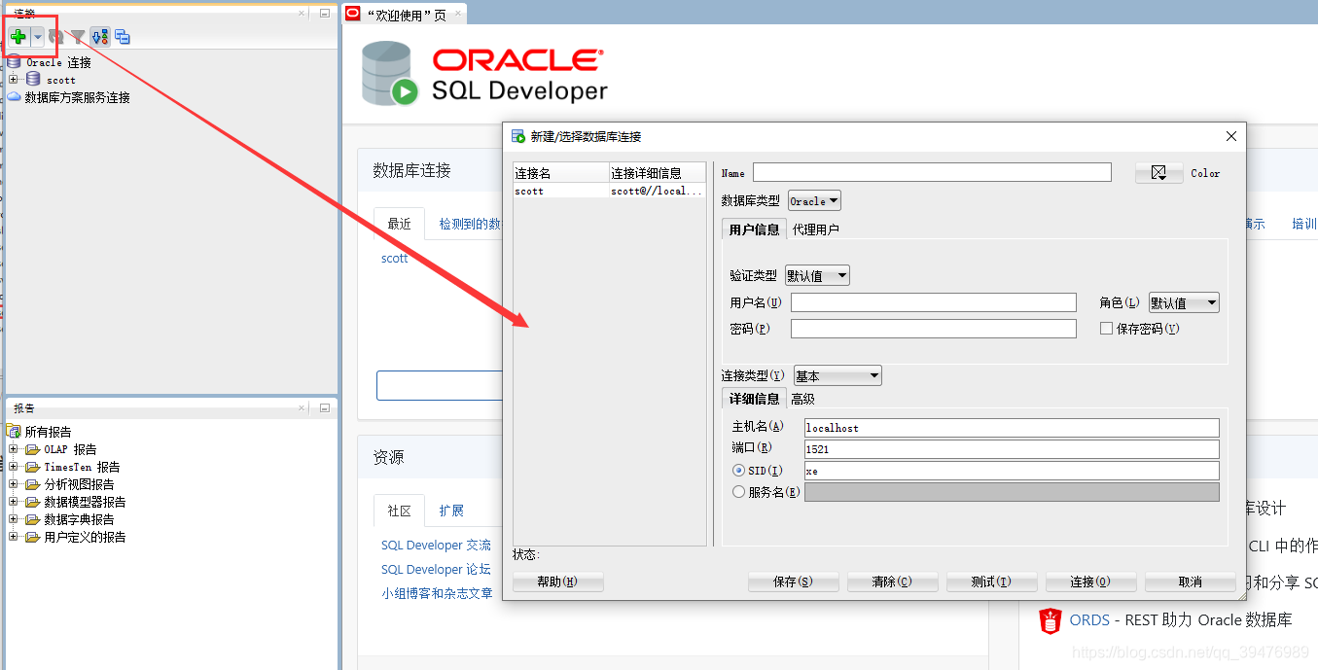Click the 密码 input field

click(934, 329)
